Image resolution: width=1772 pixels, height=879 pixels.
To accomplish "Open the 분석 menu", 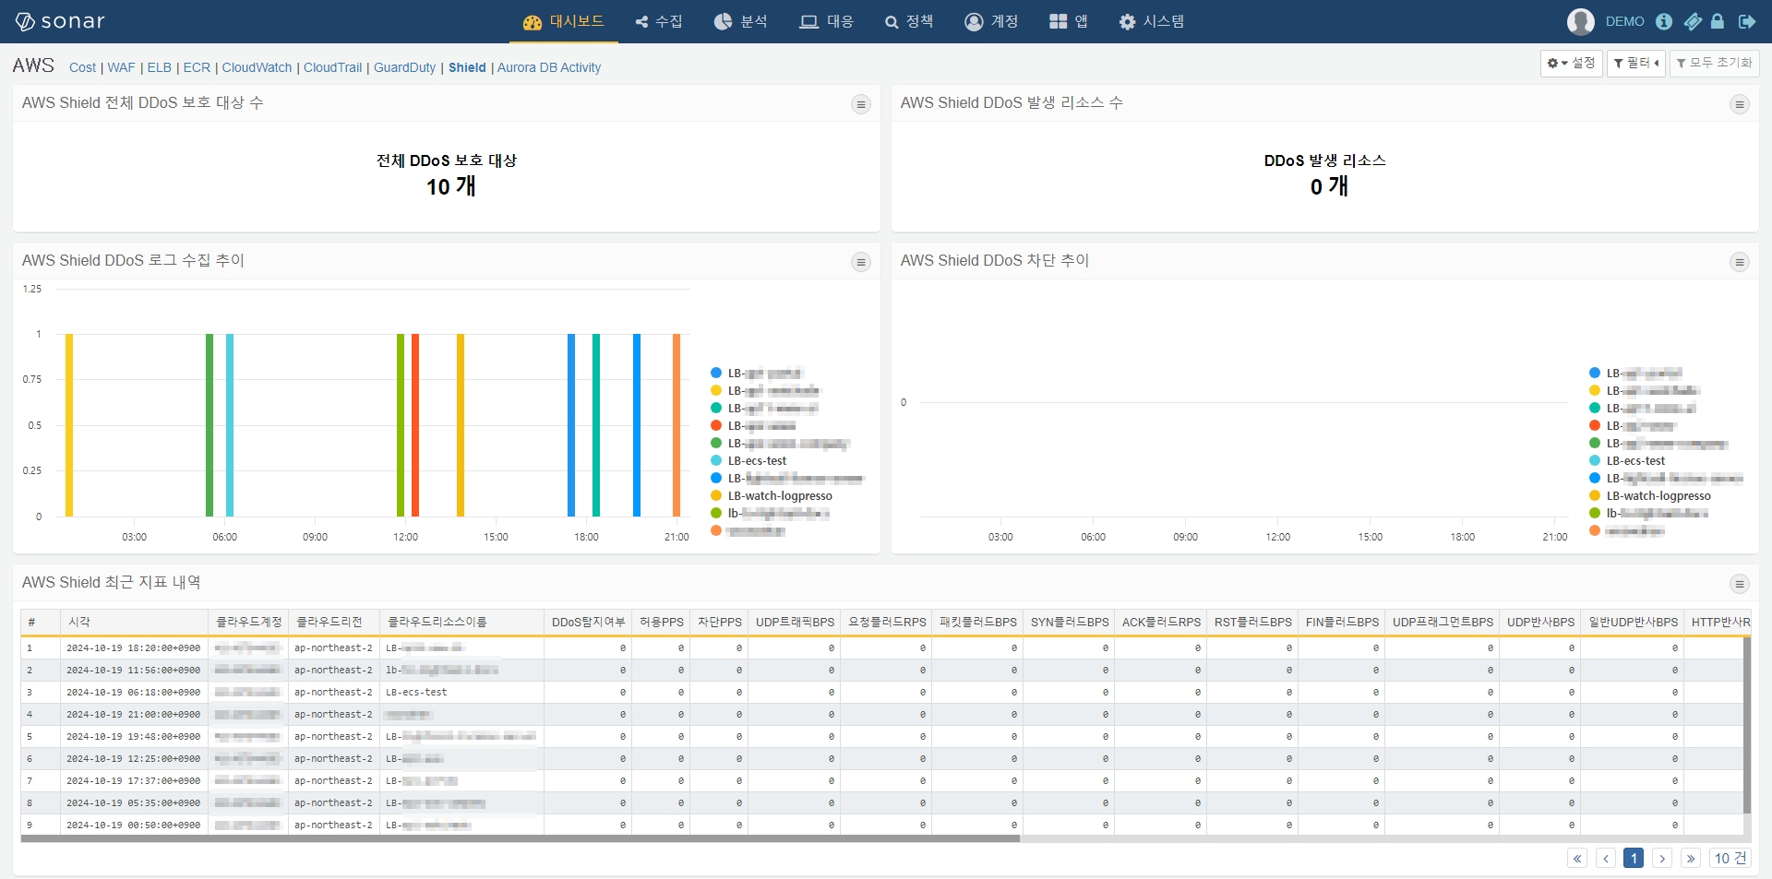I will [741, 21].
